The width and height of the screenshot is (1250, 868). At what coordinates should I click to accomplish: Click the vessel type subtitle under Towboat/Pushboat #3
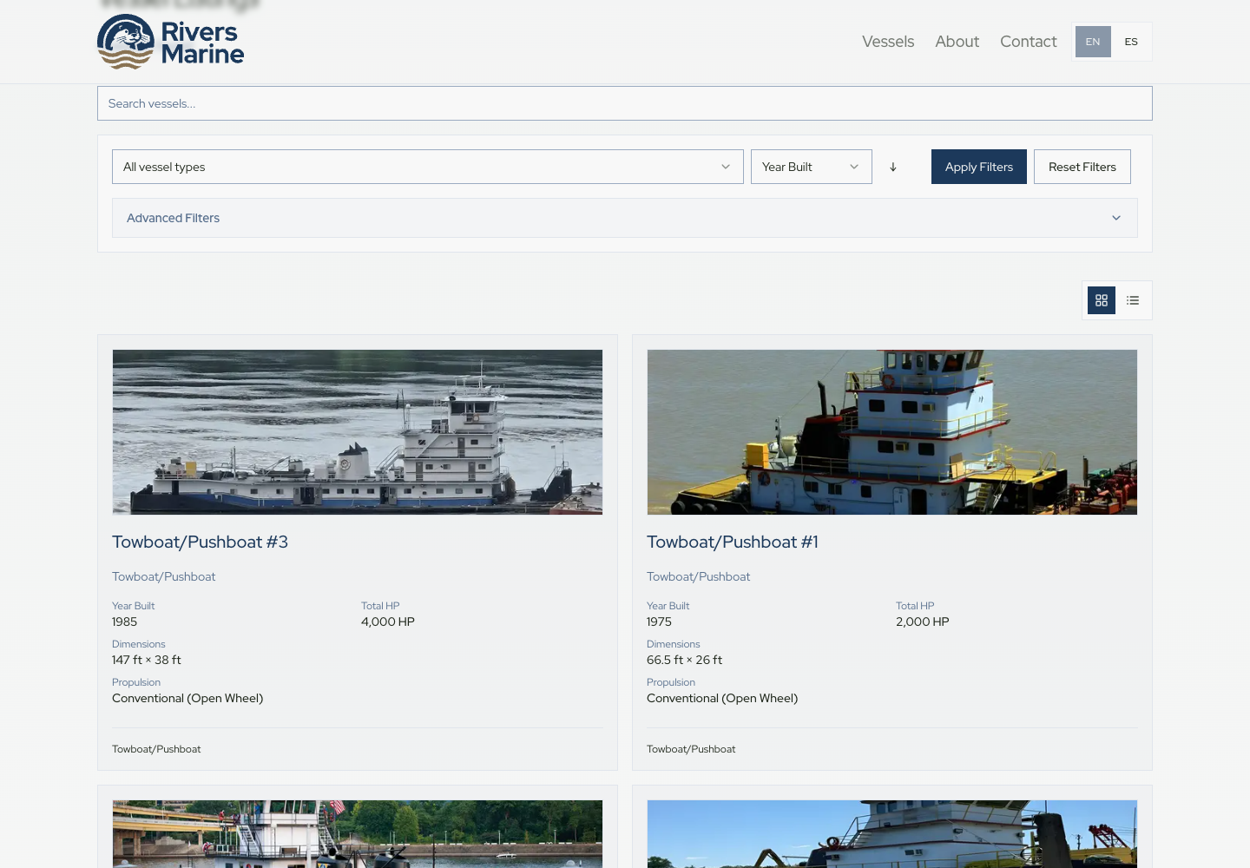point(164,576)
